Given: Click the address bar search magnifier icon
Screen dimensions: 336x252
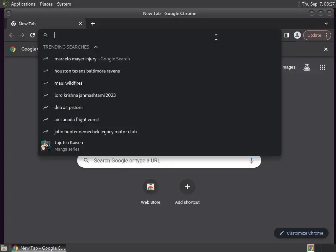Looking at the screenshot, I should point(46,35).
